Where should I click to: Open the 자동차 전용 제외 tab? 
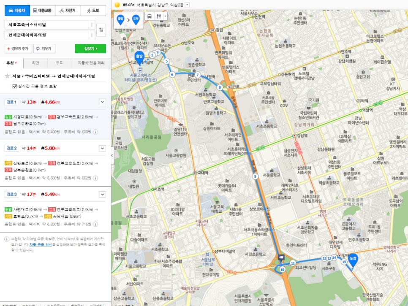click(x=90, y=63)
